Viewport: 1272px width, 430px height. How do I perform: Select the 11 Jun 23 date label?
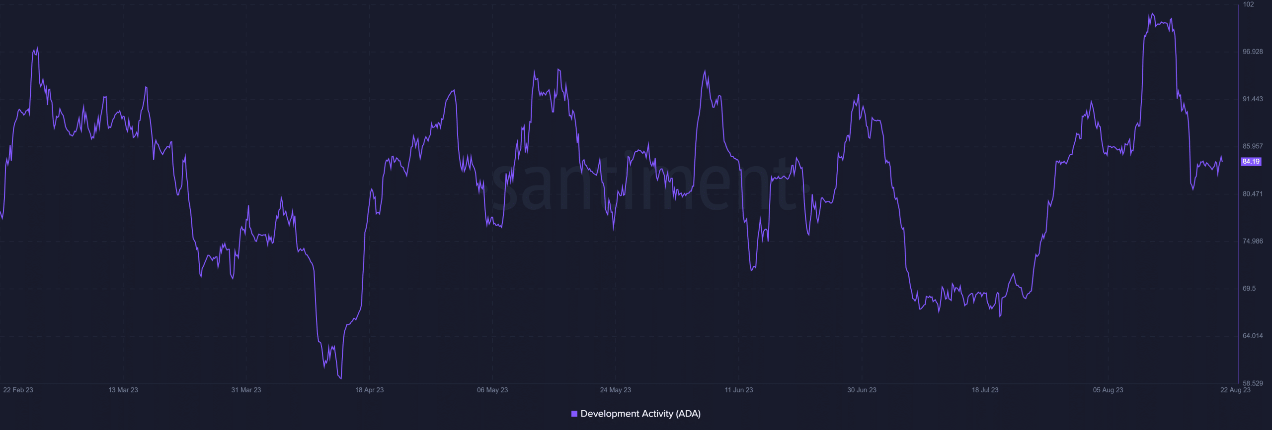pos(739,390)
